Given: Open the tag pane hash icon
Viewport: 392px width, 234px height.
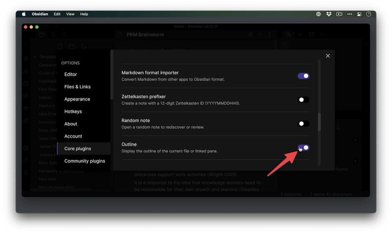Looking at the screenshot, I should [300, 35].
